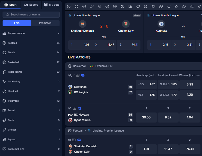Screen dimensions: 202x156
Task: Expand the Popular combo section
Action: [31, 33]
